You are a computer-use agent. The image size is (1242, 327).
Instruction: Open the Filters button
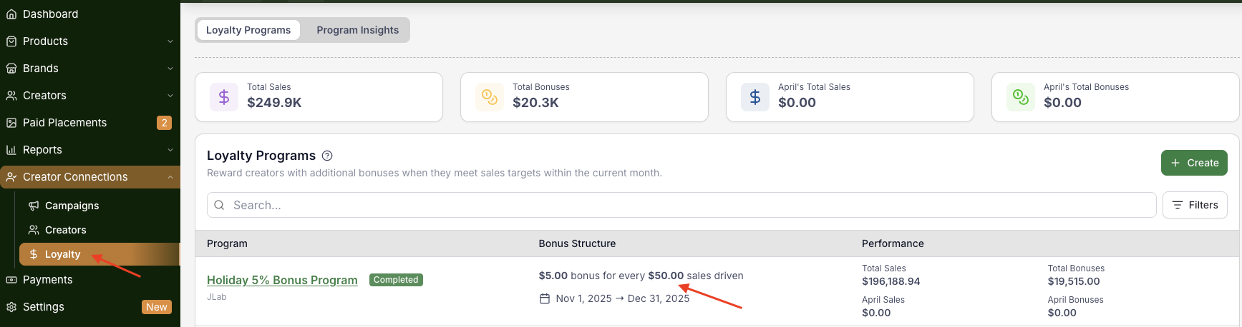tap(1195, 205)
